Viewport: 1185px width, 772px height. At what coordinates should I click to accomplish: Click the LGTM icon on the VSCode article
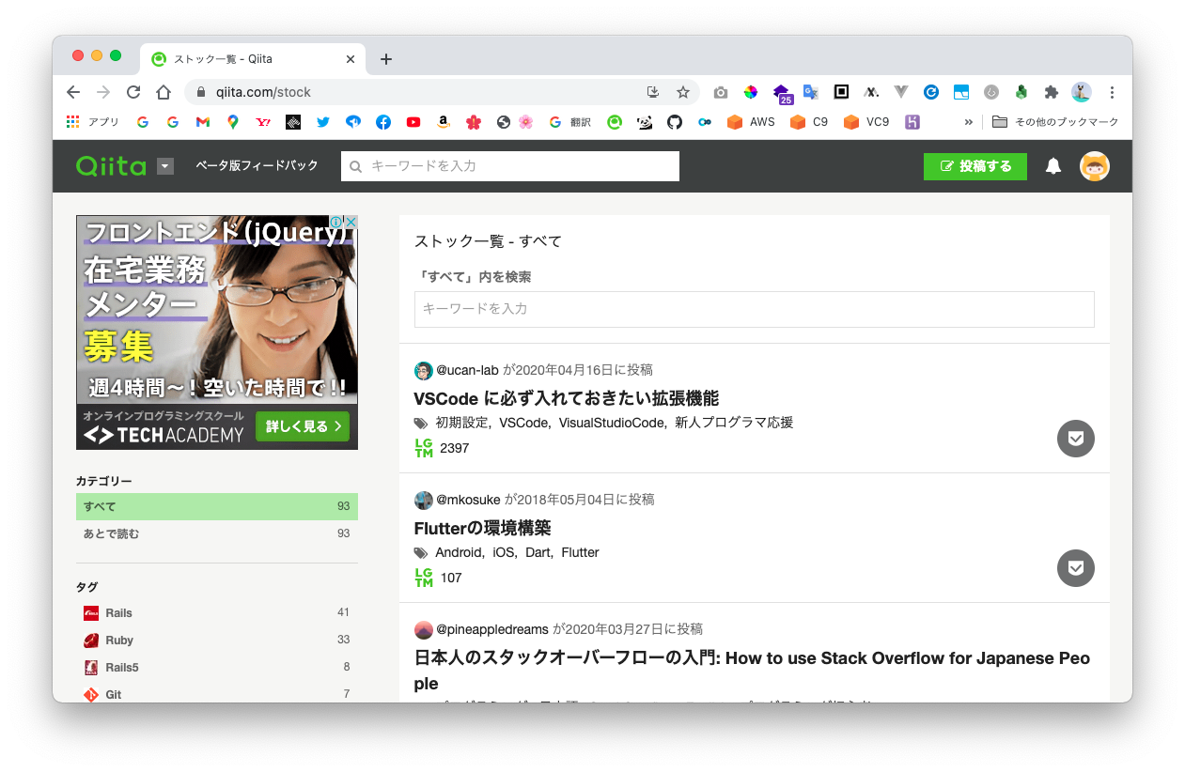tap(422, 448)
